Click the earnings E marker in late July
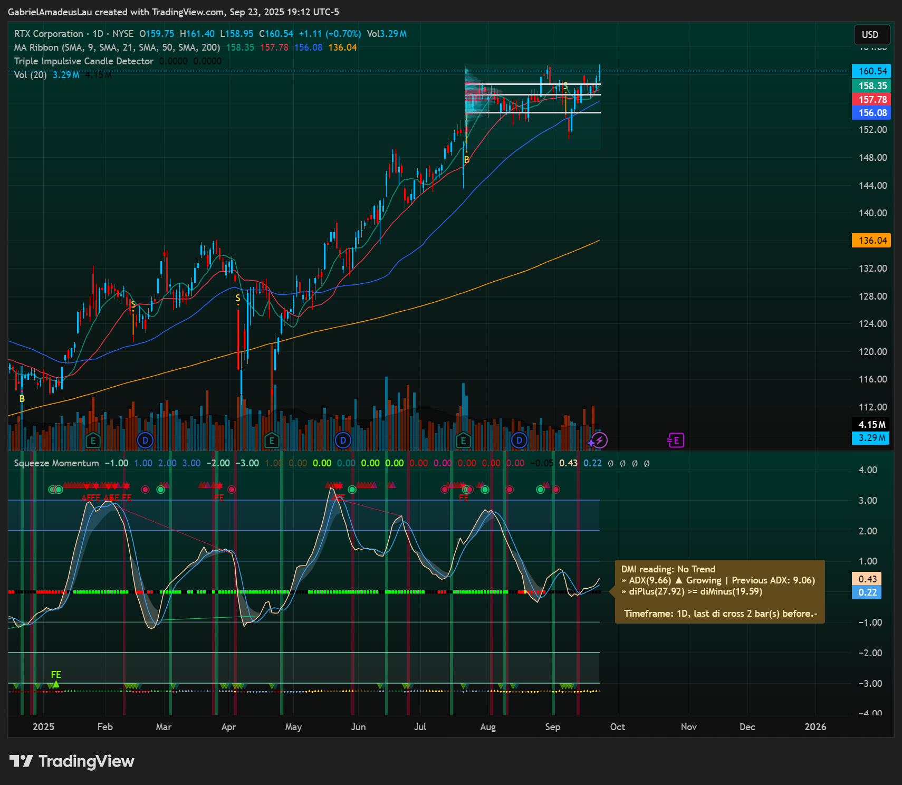The width and height of the screenshot is (902, 785). [x=463, y=440]
